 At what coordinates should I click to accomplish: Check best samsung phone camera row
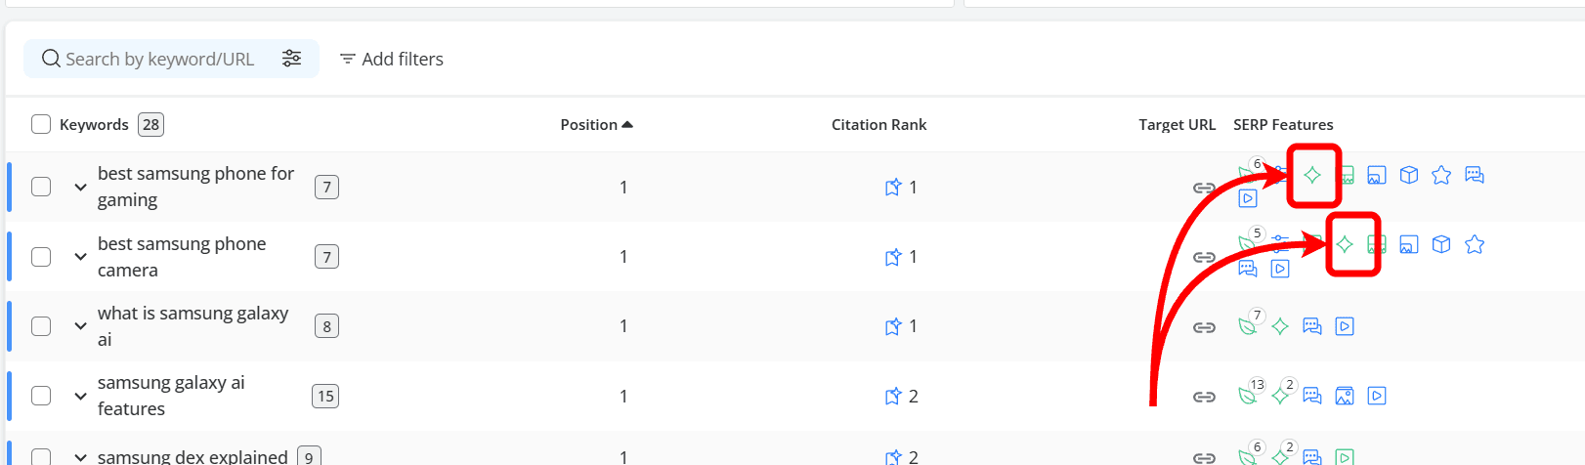pos(41,256)
